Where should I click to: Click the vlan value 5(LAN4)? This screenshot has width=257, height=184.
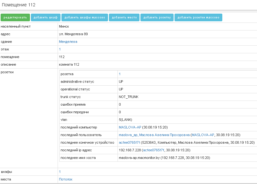coord(125,120)
